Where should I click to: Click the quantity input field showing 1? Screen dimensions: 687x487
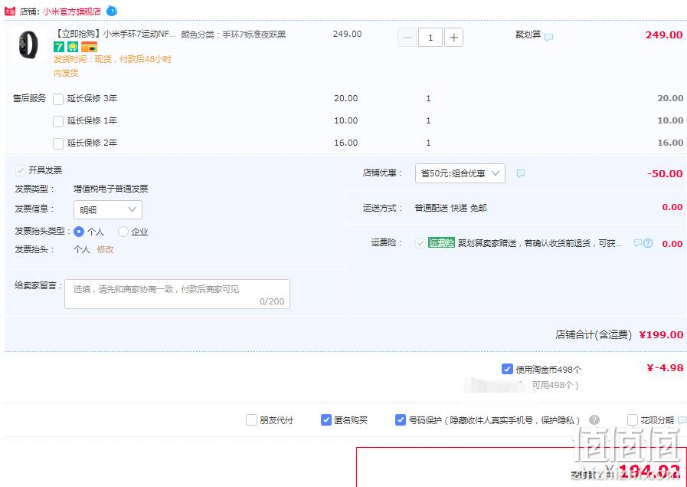click(430, 38)
